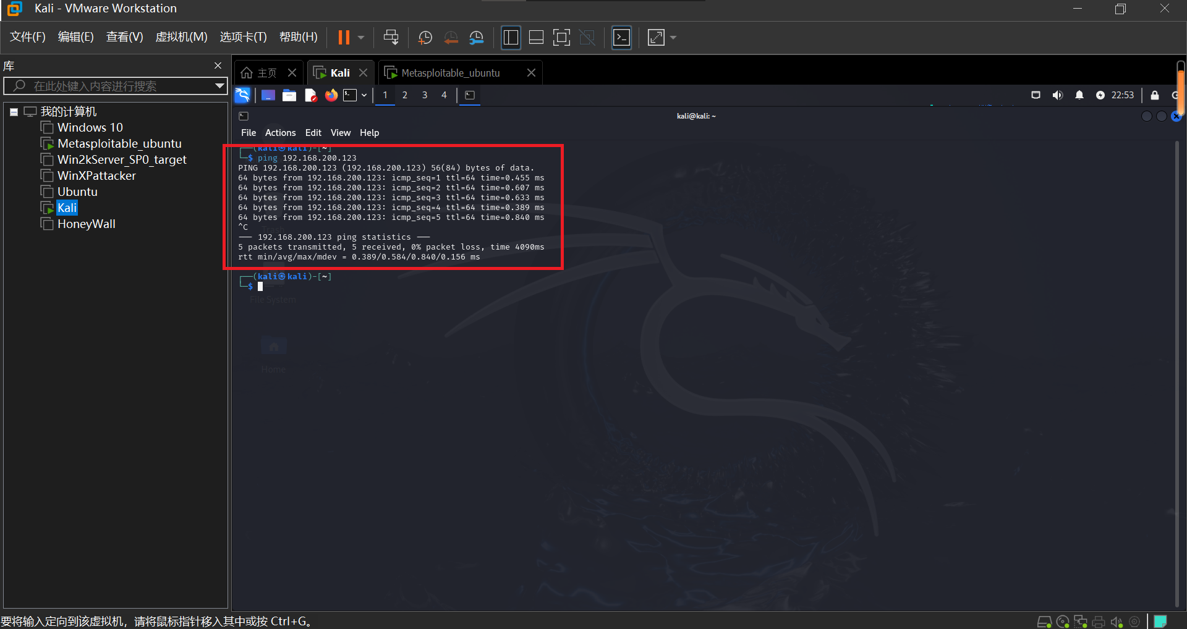This screenshot has height=629, width=1187.
Task: Close the Metasploitable_ubuntu tab
Action: tap(531, 73)
